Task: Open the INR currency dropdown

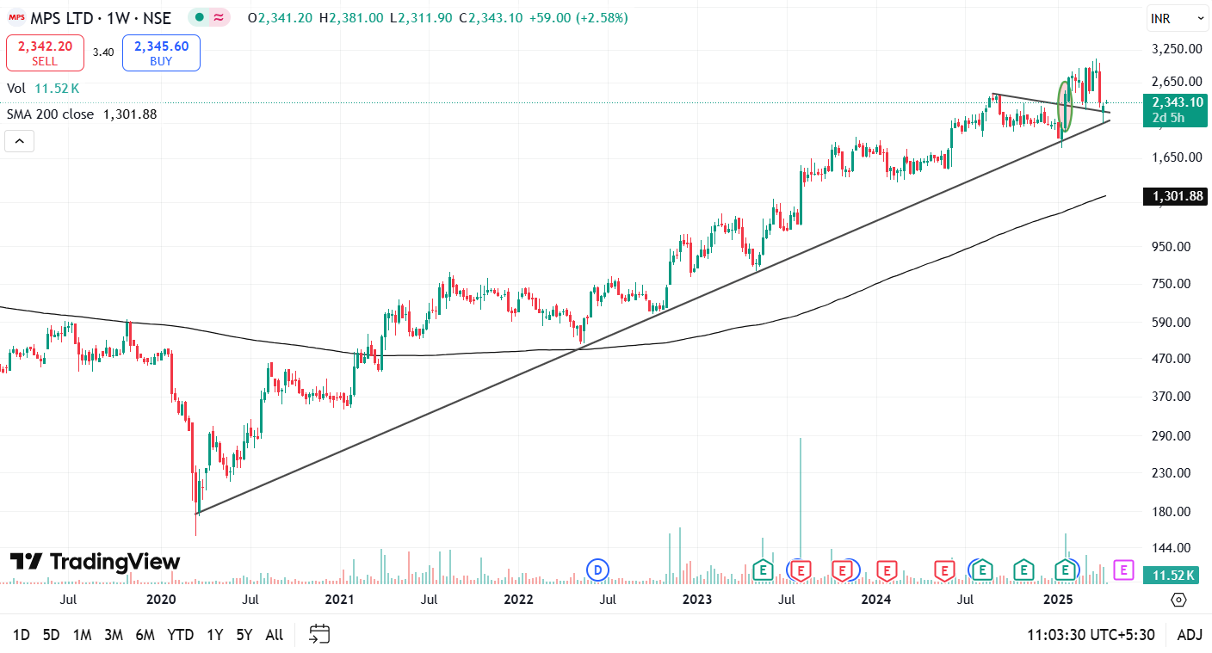Action: pyautogui.click(x=1178, y=17)
